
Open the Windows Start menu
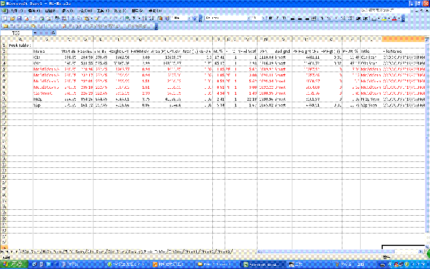coord(14,264)
